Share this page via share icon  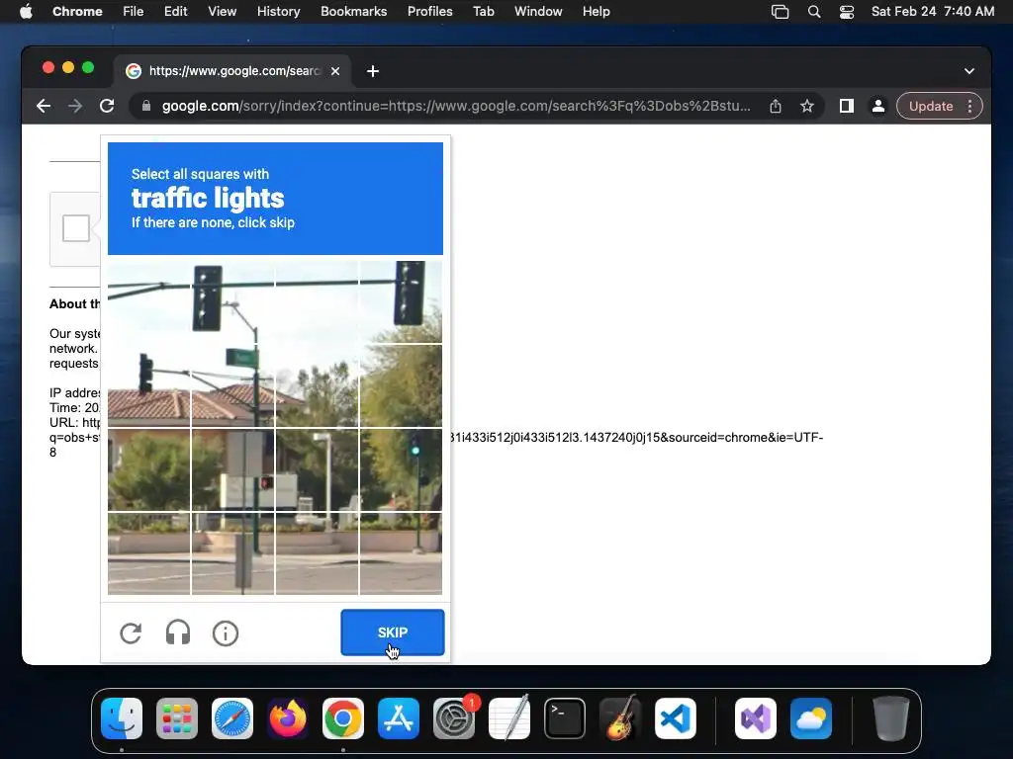tap(776, 106)
